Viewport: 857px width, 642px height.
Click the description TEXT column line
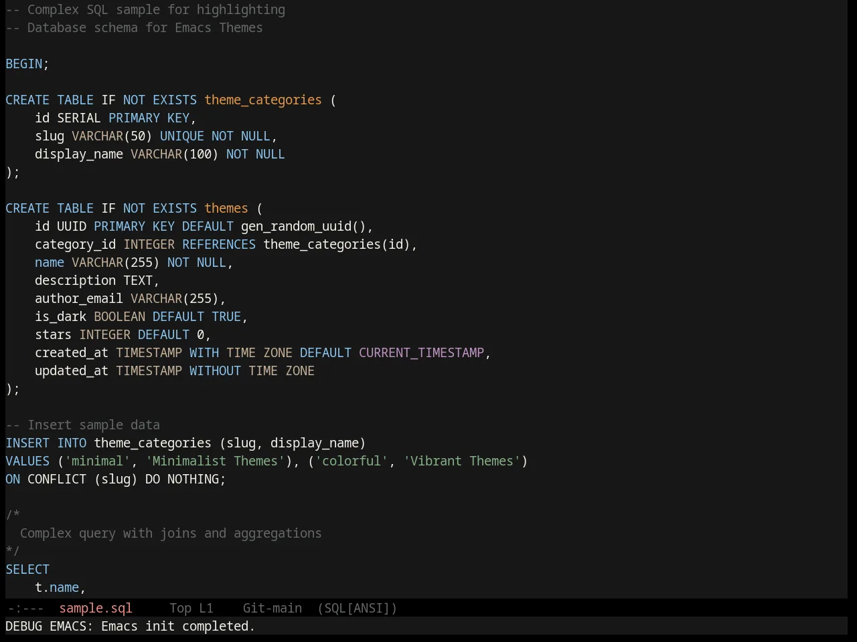pyautogui.click(x=97, y=280)
